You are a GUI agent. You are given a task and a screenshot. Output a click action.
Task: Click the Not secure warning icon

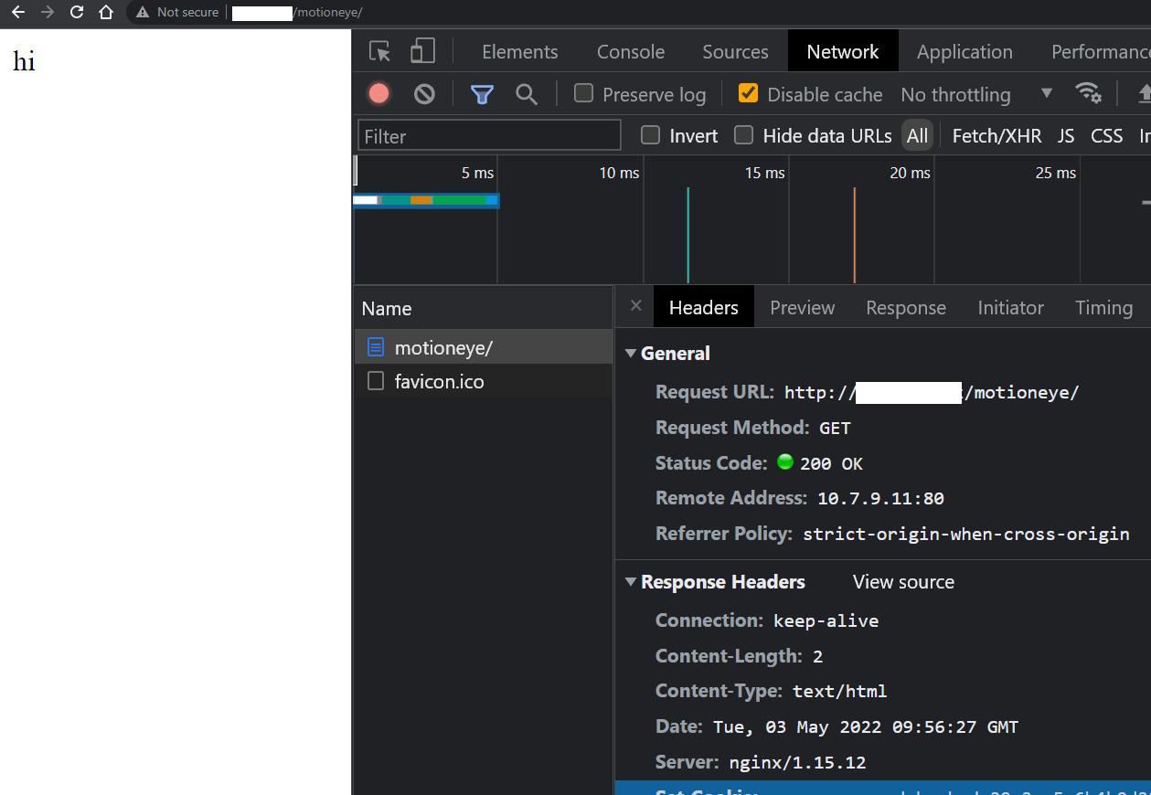click(142, 12)
